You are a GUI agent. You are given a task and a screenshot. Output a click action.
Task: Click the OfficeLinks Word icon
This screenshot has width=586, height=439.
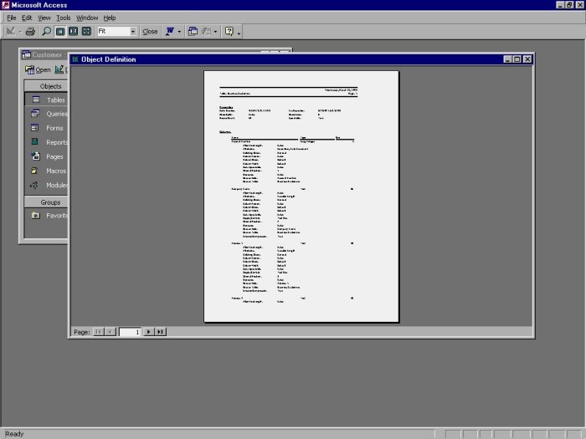[169, 32]
